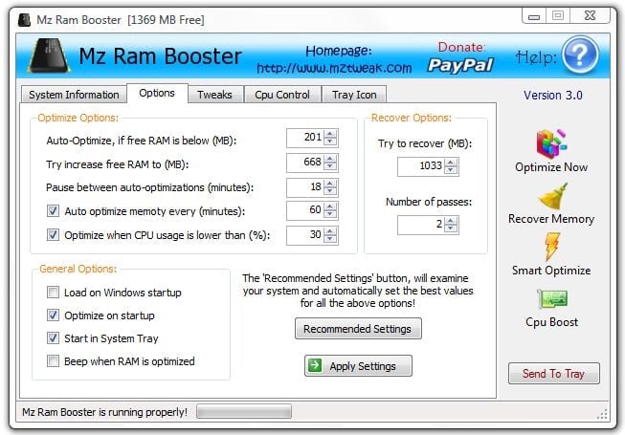Increase Auto optimize every minutes value
Image resolution: width=625 pixels, height=435 pixels.
330,207
